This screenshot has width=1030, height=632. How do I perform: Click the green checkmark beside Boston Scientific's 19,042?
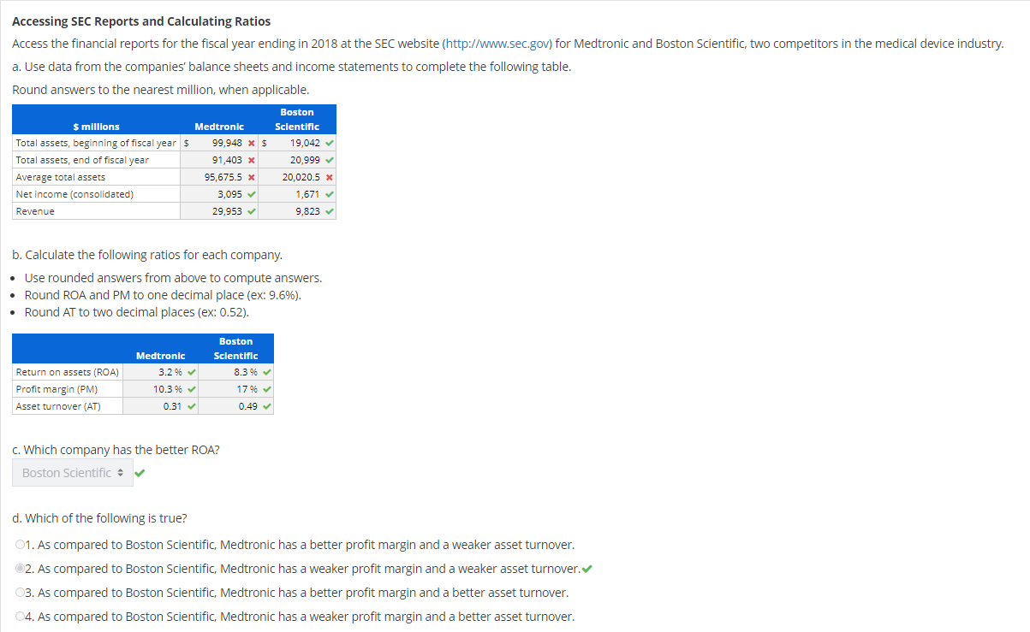330,143
